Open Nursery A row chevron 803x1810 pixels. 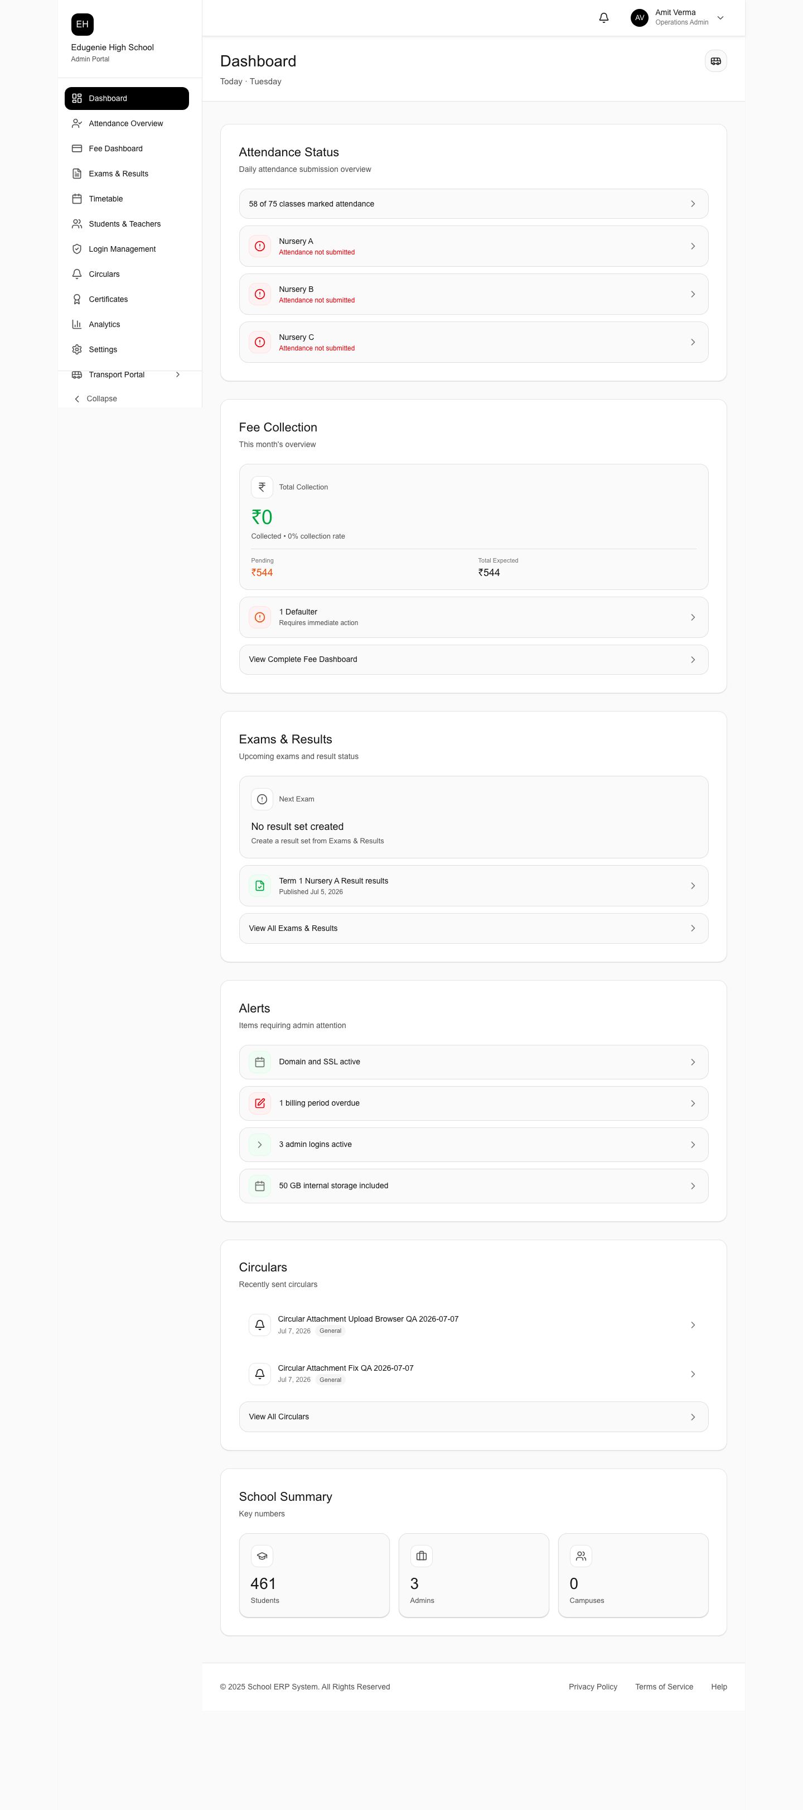tap(693, 246)
